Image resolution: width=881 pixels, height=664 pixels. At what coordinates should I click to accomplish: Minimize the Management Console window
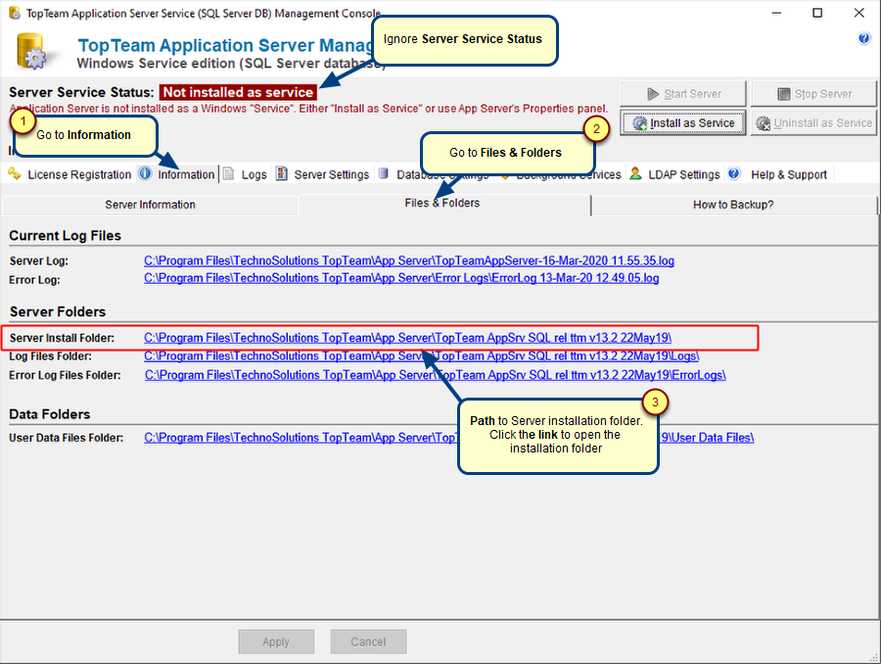[776, 13]
